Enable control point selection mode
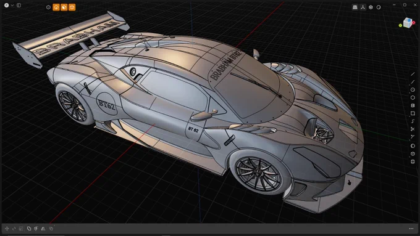Screen dimensions: 420x236 48,7
